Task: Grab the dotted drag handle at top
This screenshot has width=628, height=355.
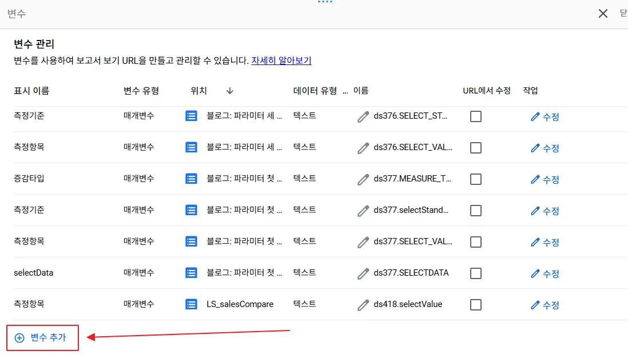Action: [325, 2]
